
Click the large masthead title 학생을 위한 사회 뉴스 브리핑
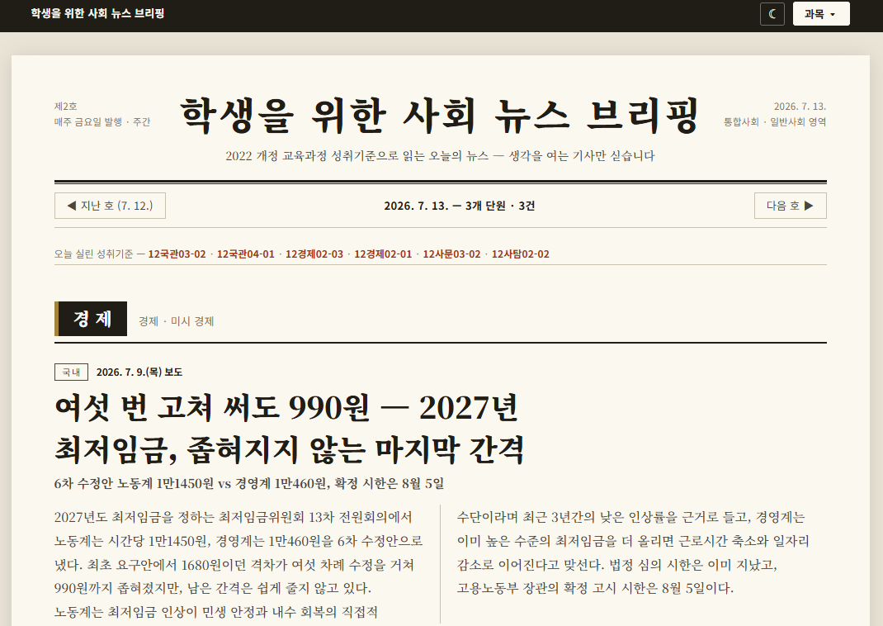(x=440, y=115)
